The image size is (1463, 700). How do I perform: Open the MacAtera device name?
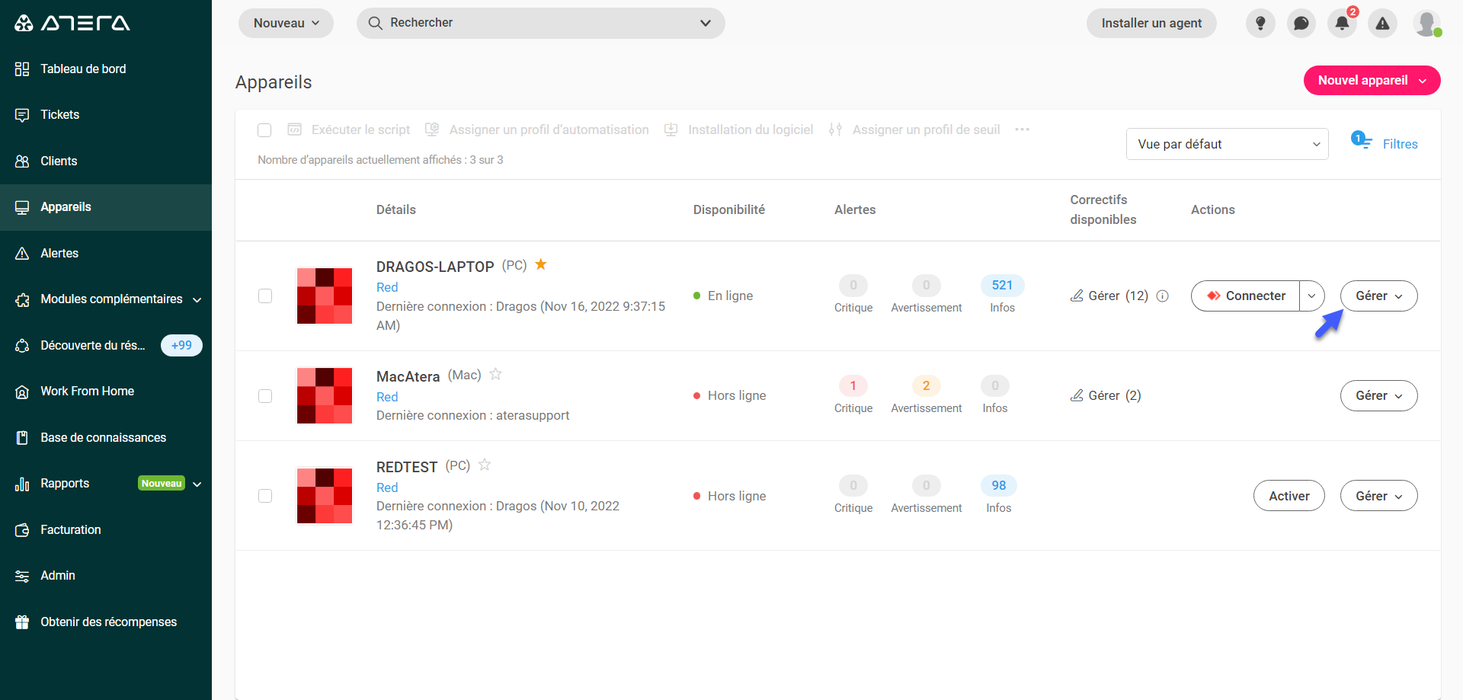(x=408, y=376)
